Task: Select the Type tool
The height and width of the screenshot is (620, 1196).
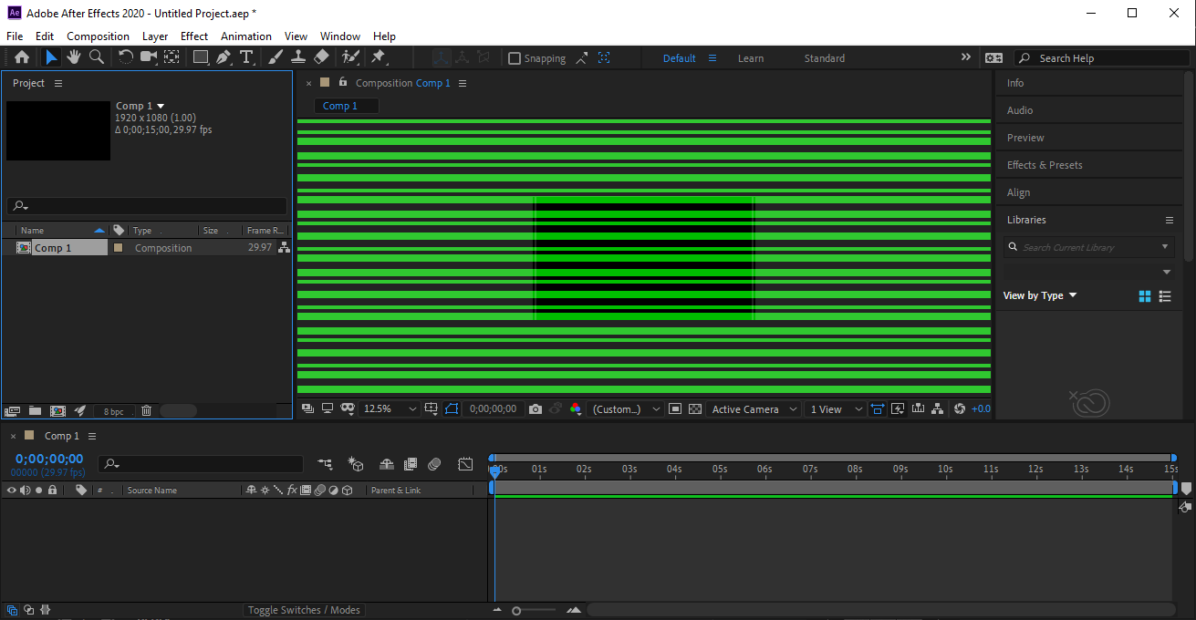Action: (246, 57)
